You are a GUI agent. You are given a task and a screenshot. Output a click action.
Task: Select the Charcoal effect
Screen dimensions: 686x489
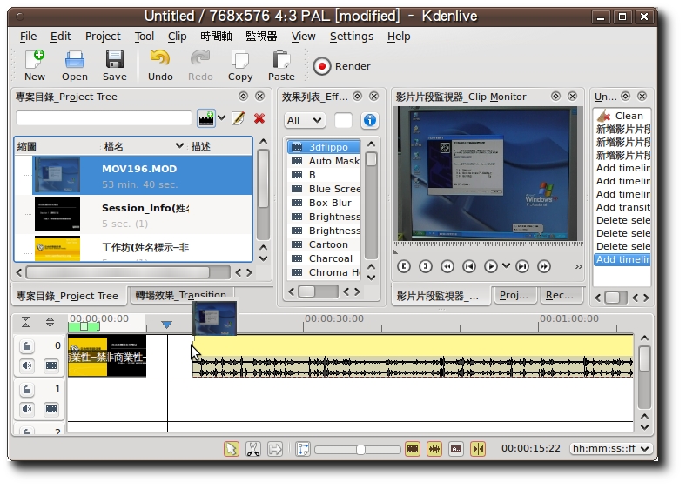tap(324, 258)
